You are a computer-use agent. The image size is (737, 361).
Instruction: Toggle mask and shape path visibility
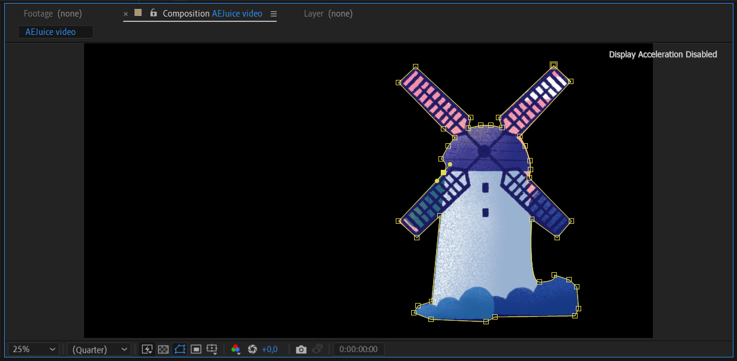click(x=180, y=349)
